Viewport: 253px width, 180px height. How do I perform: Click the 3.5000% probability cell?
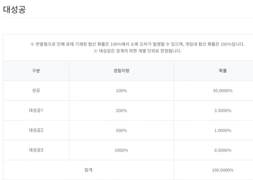tap(222, 111)
